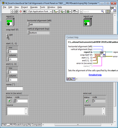Click the error in source scroll up arrow

26,109
